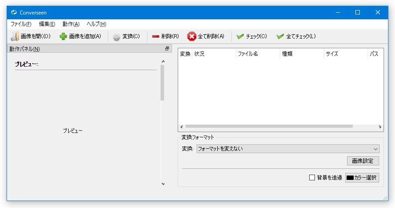Open the 動作(A) menu
Viewport: 395px width, 208px height.
pos(71,24)
